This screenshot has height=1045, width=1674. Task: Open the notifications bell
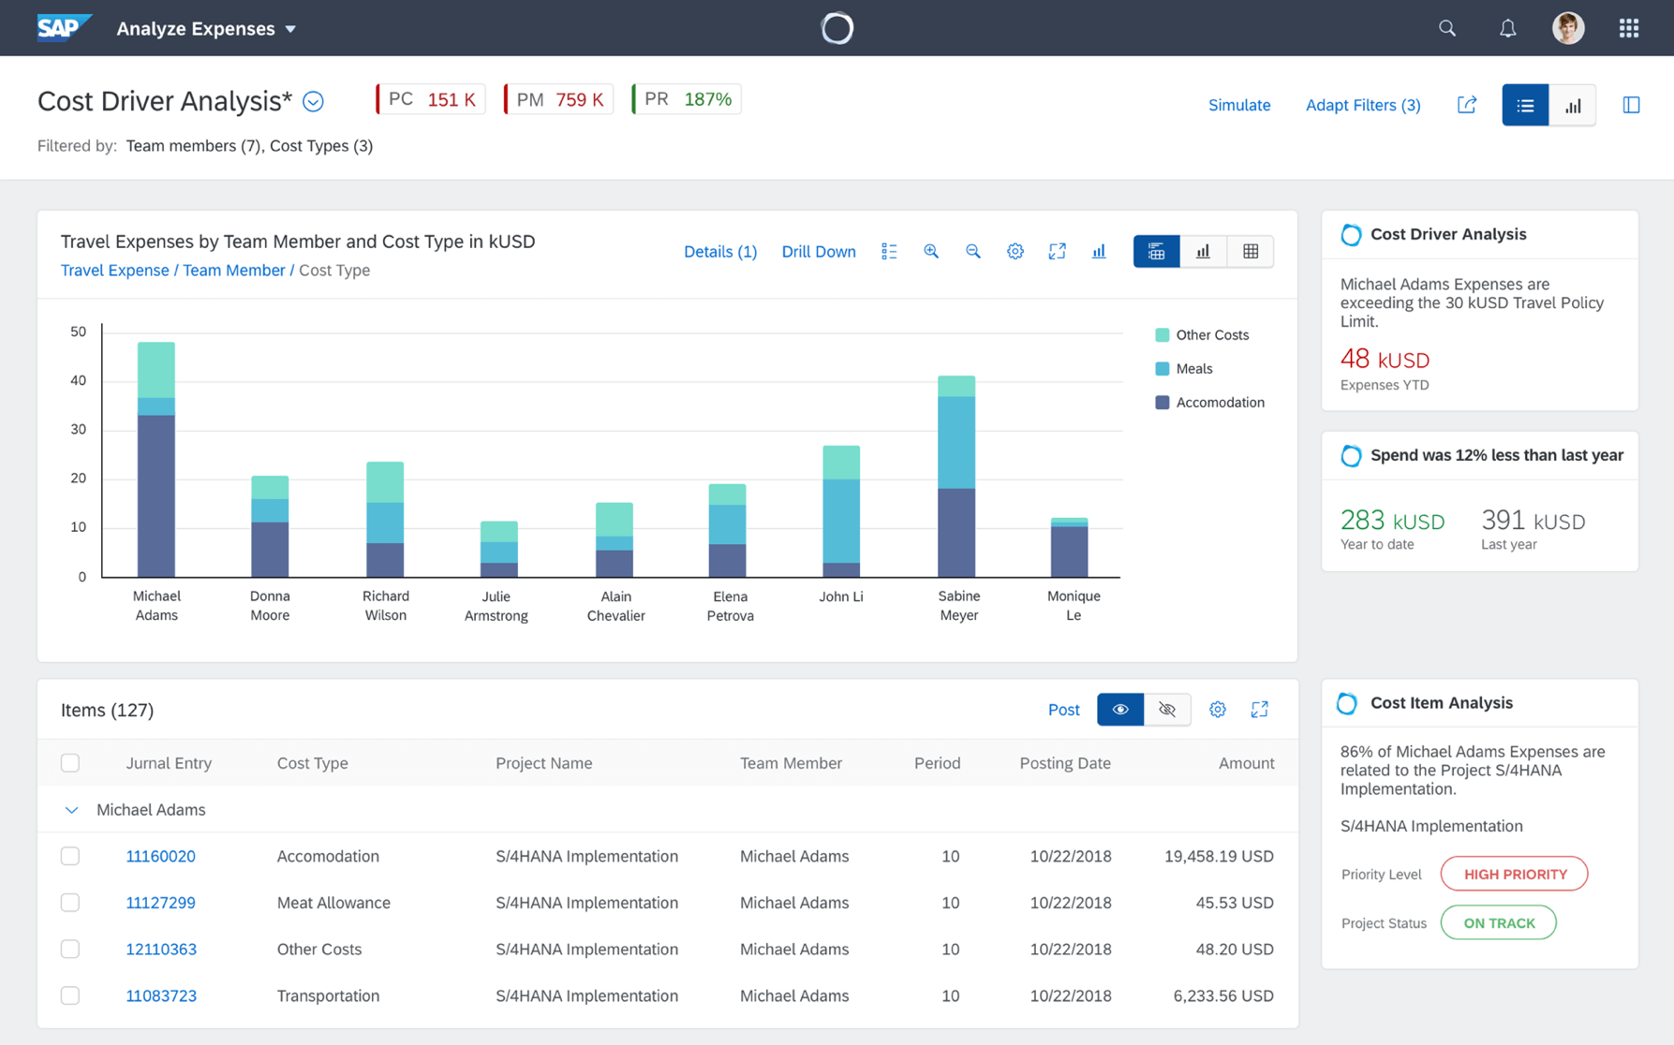(1507, 28)
